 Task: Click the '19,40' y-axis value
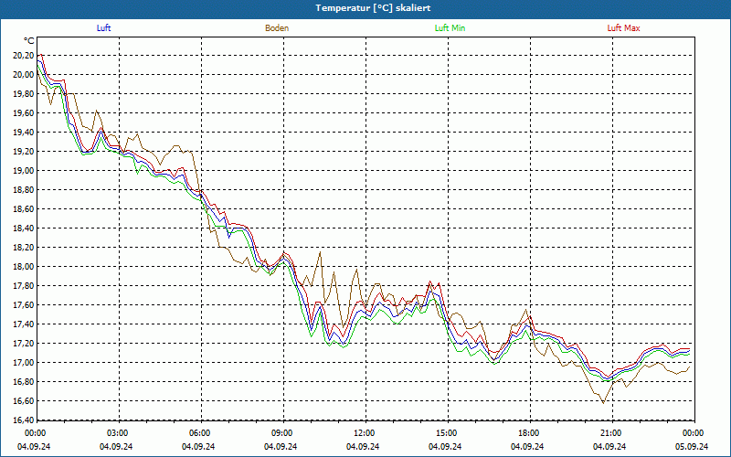(24, 133)
